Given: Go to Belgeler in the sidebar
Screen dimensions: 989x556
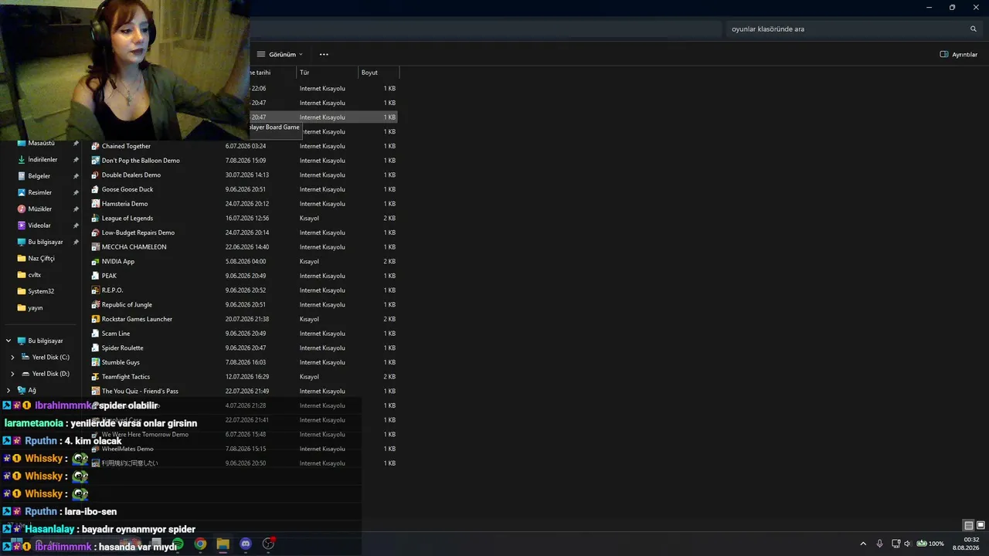Looking at the screenshot, I should (x=39, y=176).
